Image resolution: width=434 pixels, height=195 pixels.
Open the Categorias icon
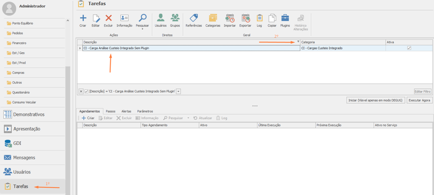[213, 18]
